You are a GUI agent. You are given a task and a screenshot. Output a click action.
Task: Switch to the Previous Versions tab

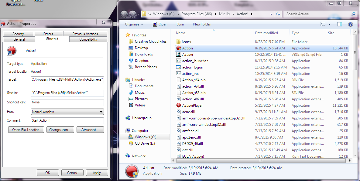point(85,34)
